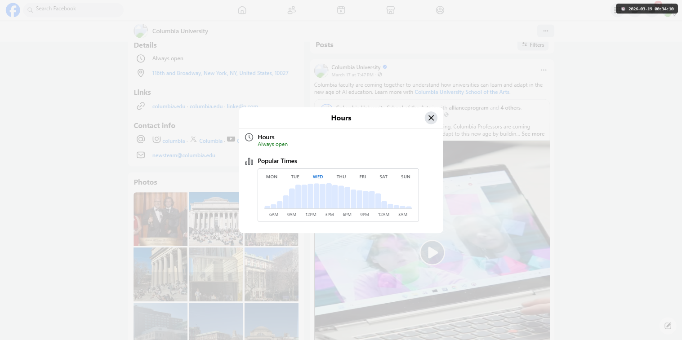
Task: Click the Columbia University page avatar in header
Action: (x=141, y=31)
